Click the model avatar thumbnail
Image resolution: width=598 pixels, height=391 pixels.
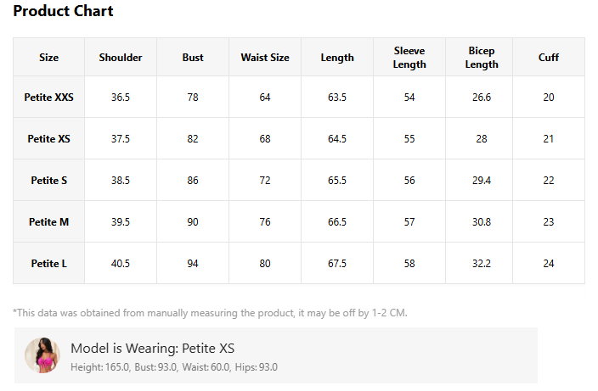click(42, 355)
